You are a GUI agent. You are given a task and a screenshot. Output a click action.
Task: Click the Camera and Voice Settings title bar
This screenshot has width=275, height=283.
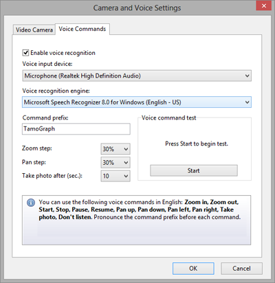[137, 8]
